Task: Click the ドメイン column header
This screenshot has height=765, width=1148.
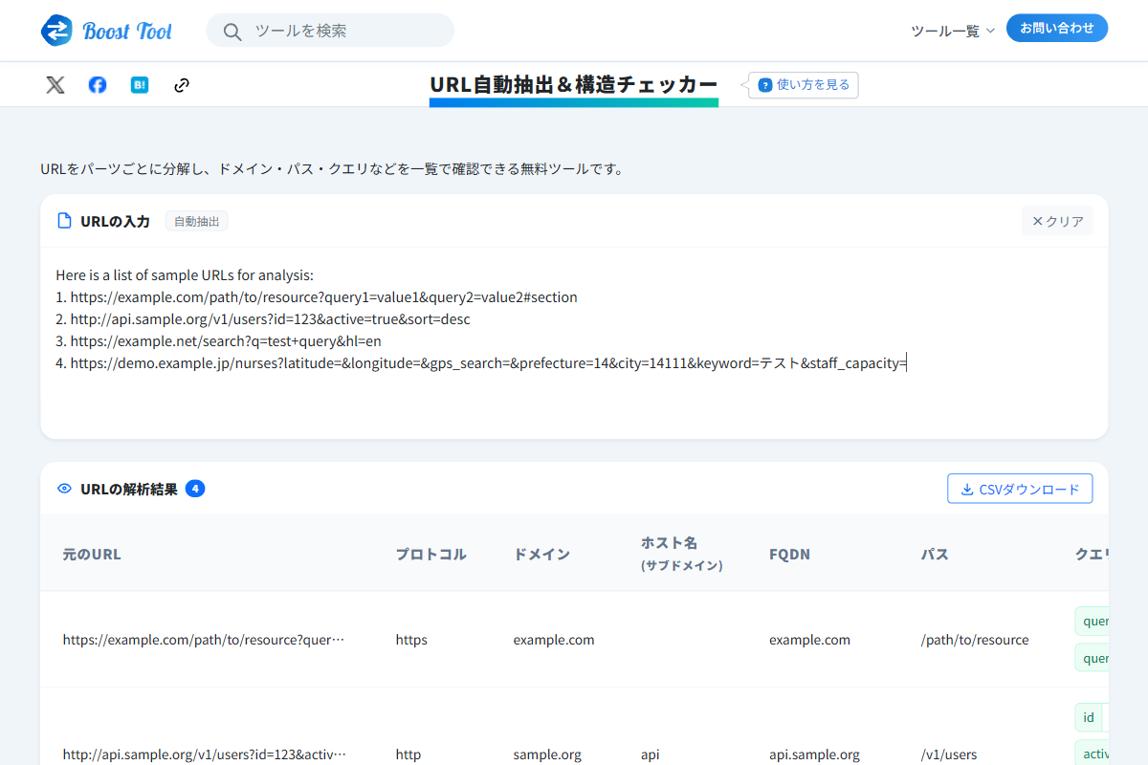Action: click(541, 554)
